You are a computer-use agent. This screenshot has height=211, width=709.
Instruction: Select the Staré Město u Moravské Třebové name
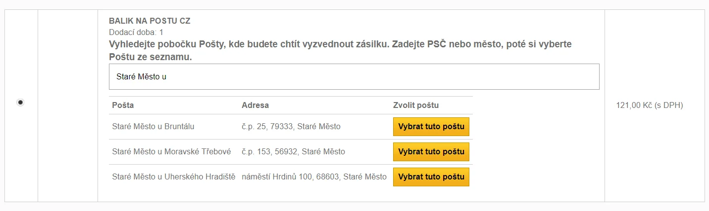[x=171, y=151]
